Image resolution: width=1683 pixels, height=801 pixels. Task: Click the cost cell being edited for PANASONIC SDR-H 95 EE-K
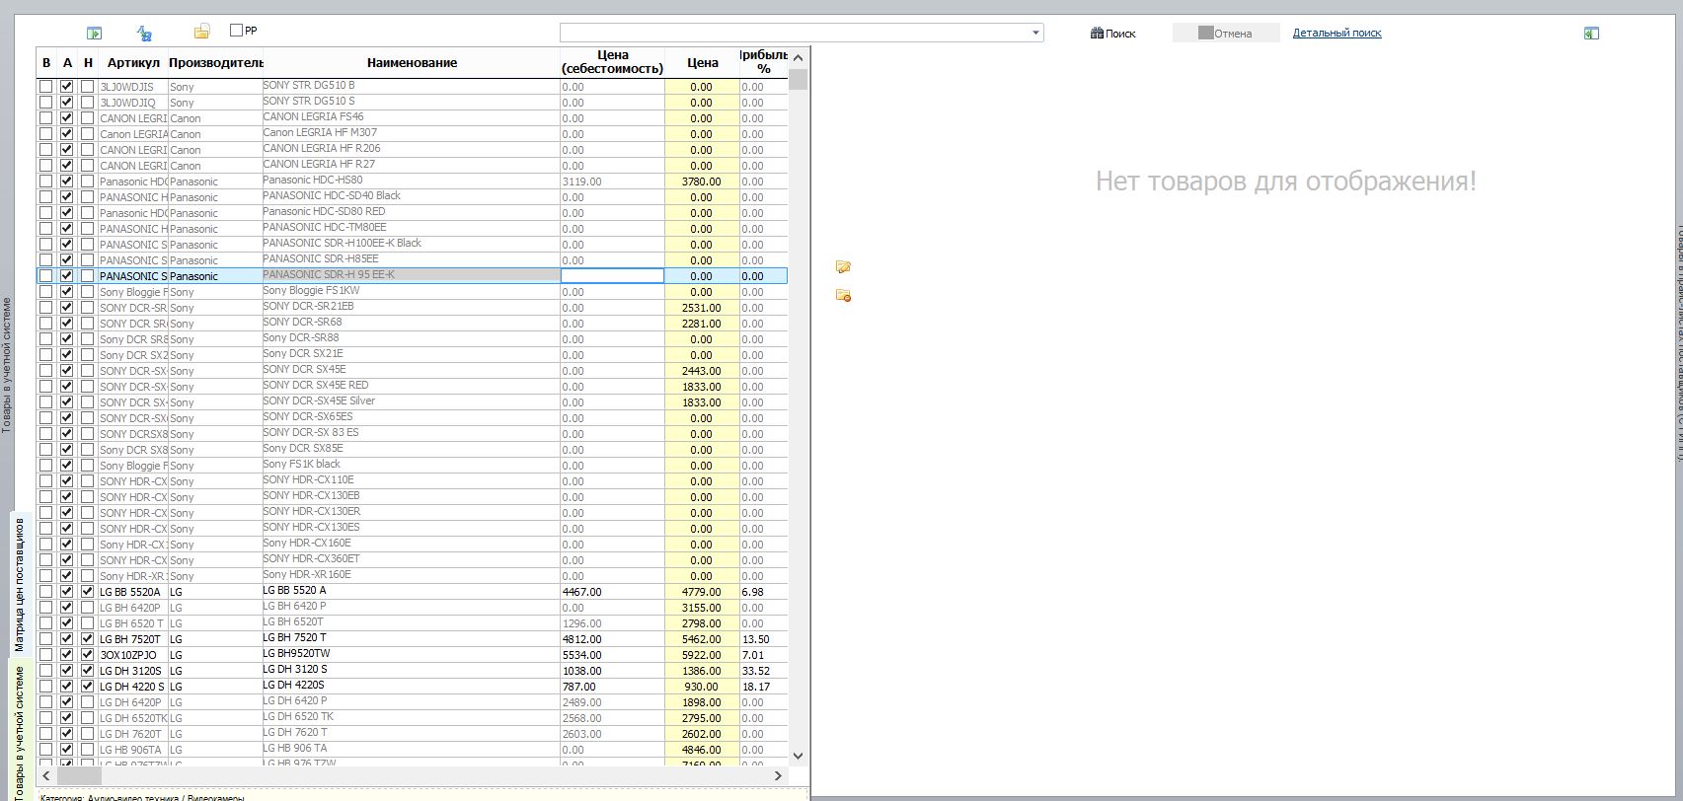tap(612, 276)
